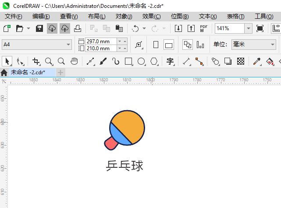Screen dimensions: 281x208
Task: Toggle the current page layout icon
Action: (200, 45)
